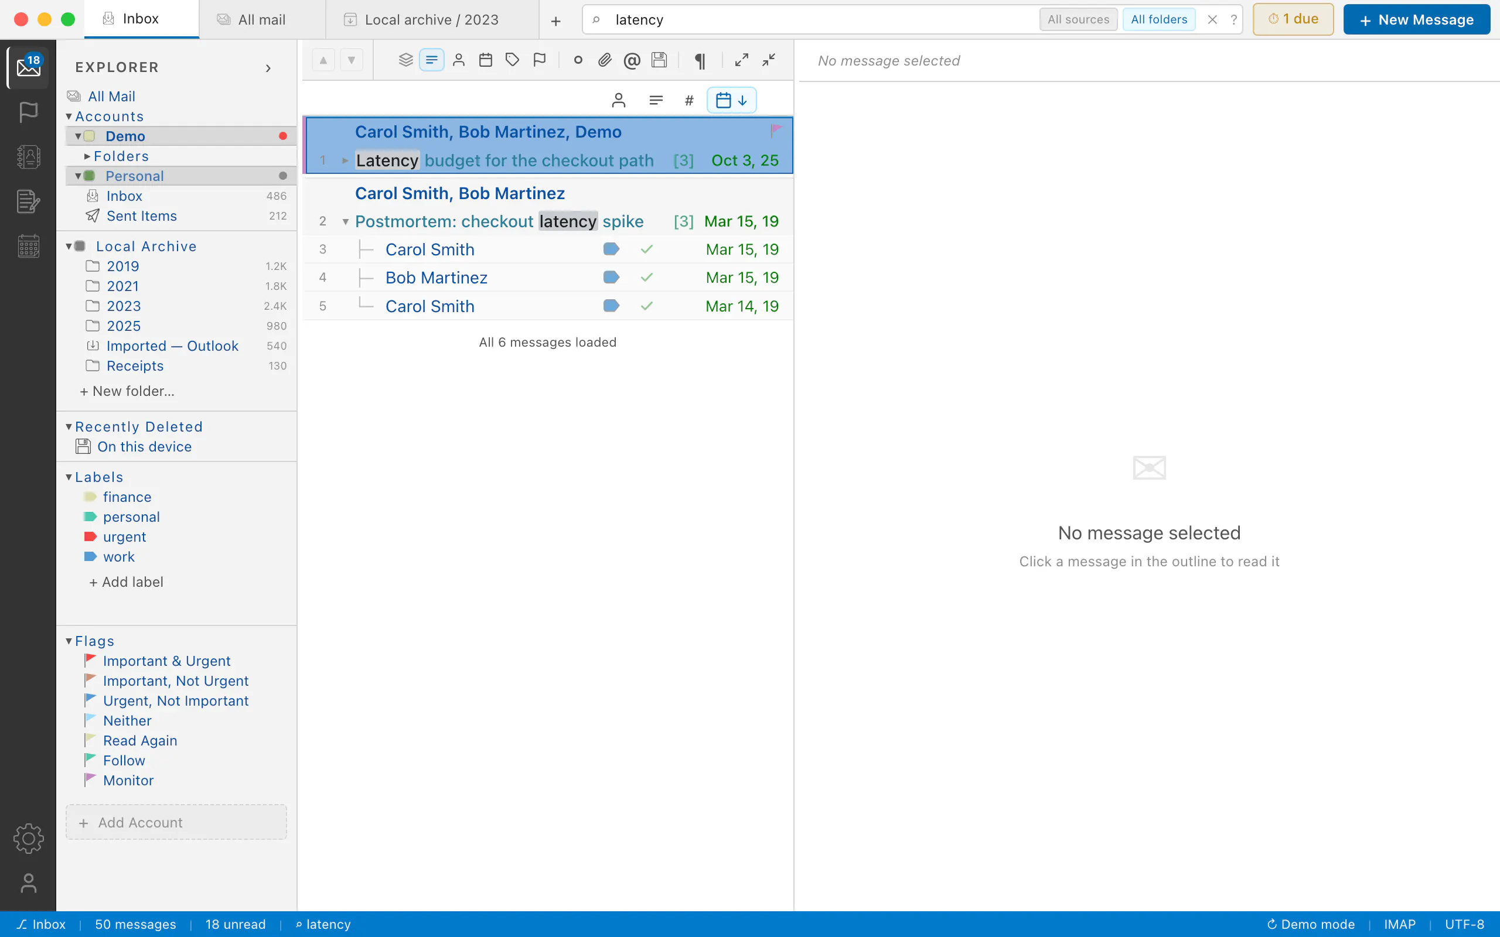The width and height of the screenshot is (1500, 937).
Task: Toggle date sort descending button
Action: click(731, 100)
